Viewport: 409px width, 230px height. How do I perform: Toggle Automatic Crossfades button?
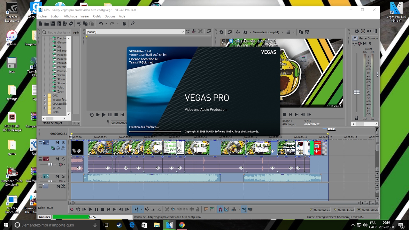pos(227,210)
